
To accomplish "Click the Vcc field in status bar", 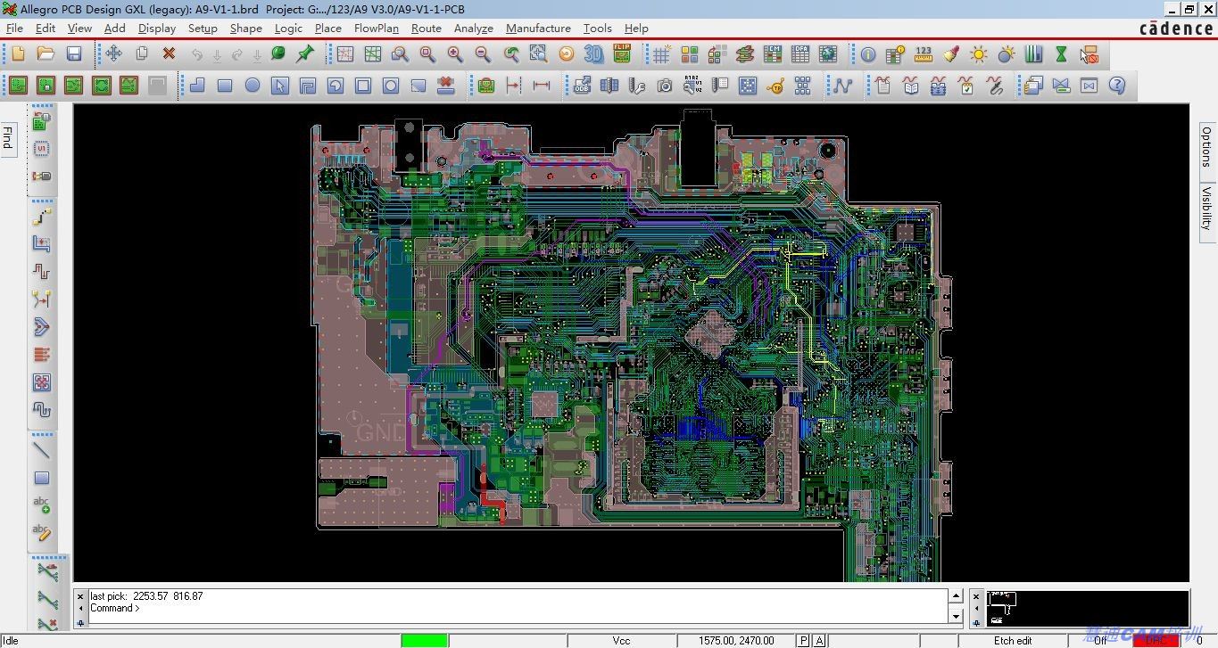I will tap(621, 640).
